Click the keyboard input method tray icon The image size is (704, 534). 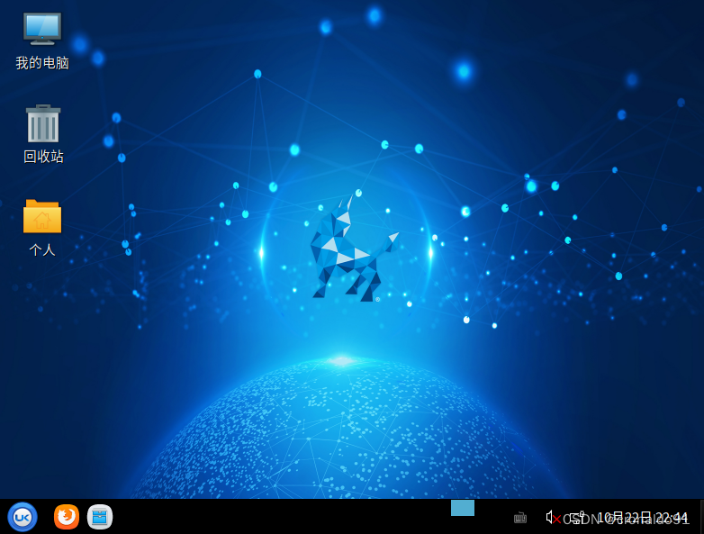pyautogui.click(x=520, y=518)
